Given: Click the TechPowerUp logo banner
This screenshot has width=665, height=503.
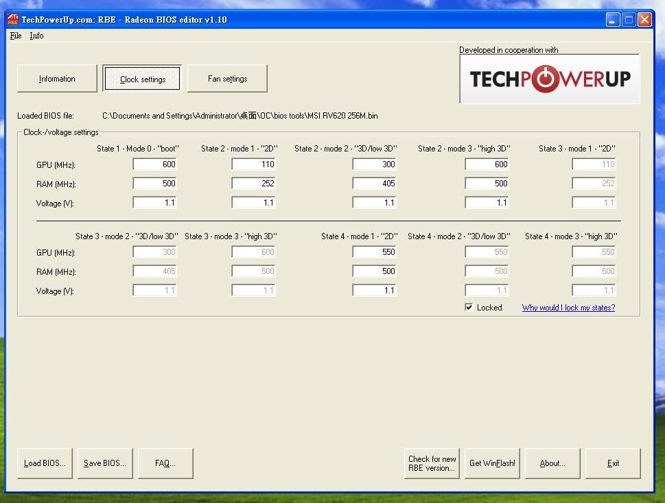Looking at the screenshot, I should pyautogui.click(x=550, y=79).
